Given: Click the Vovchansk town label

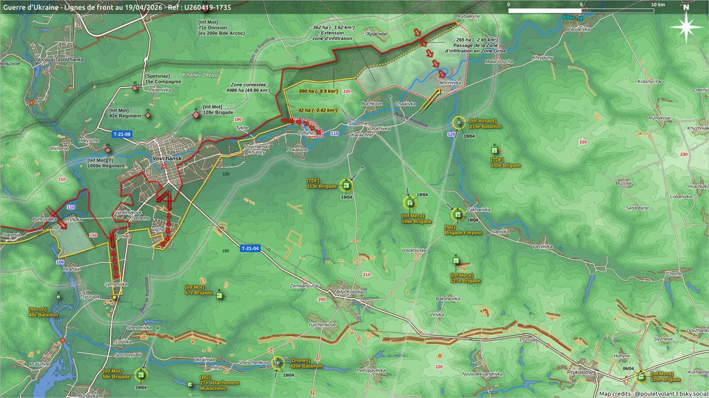Looking at the screenshot, I should point(167,158).
